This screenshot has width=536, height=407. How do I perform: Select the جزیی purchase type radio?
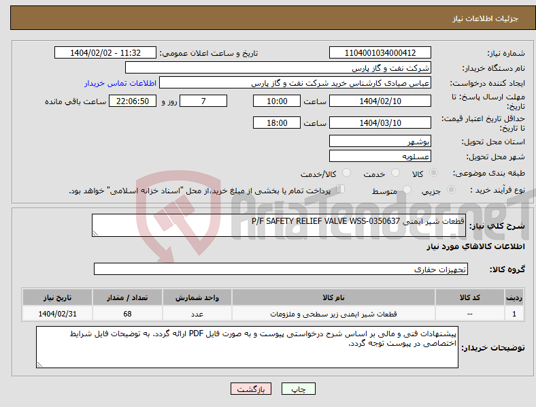[451, 189]
